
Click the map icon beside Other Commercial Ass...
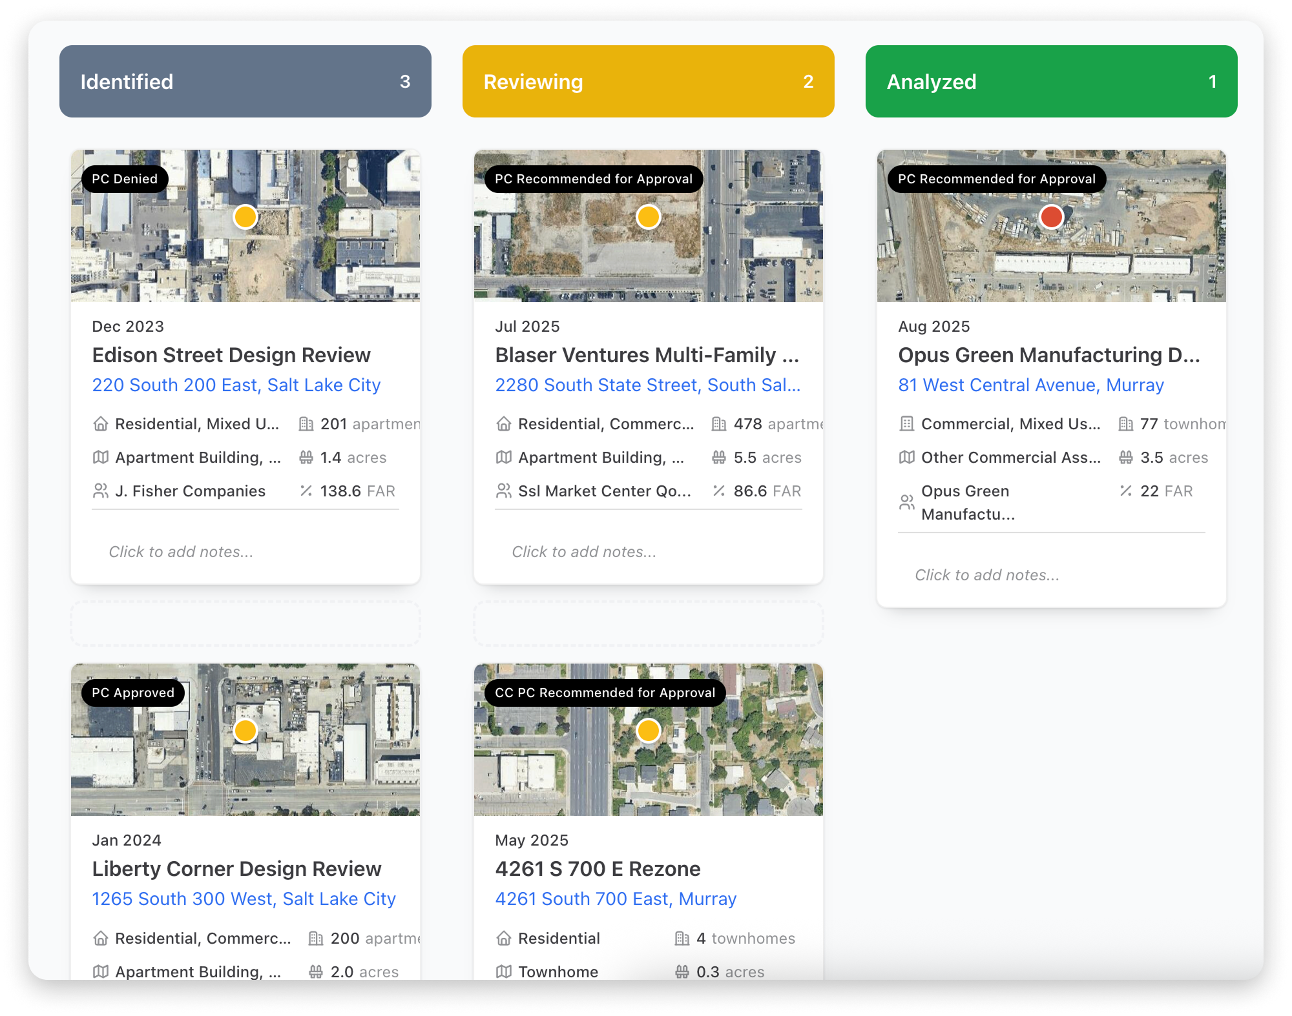(x=907, y=458)
